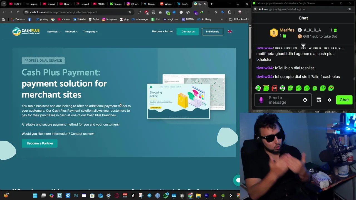Open the Chrome apps grid icon
The height and width of the screenshot is (200, 356).
(4, 19)
